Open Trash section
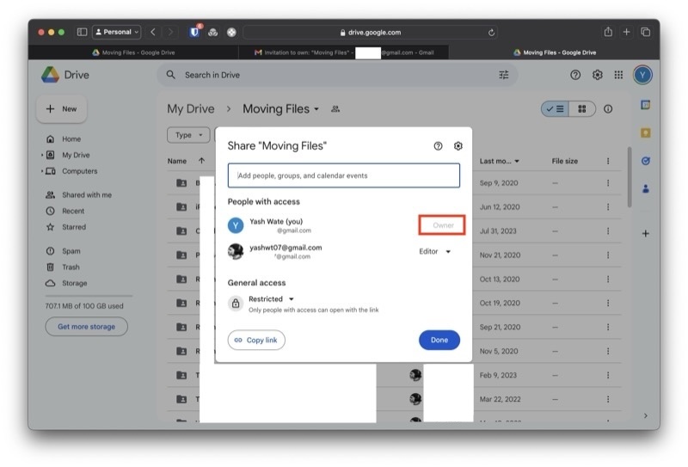 click(x=63, y=267)
